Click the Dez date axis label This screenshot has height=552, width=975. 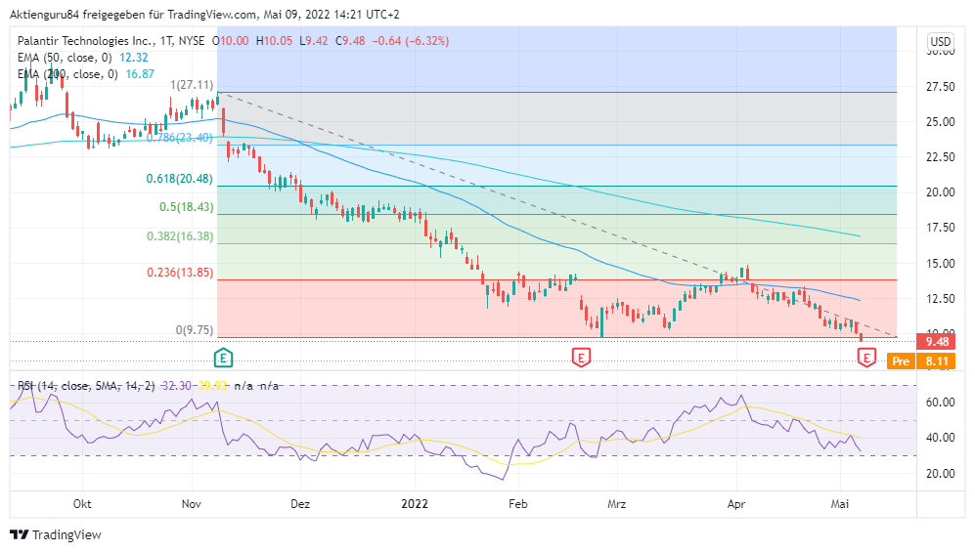300,504
